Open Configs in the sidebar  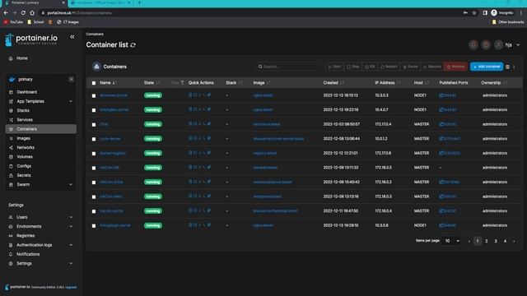point(24,166)
